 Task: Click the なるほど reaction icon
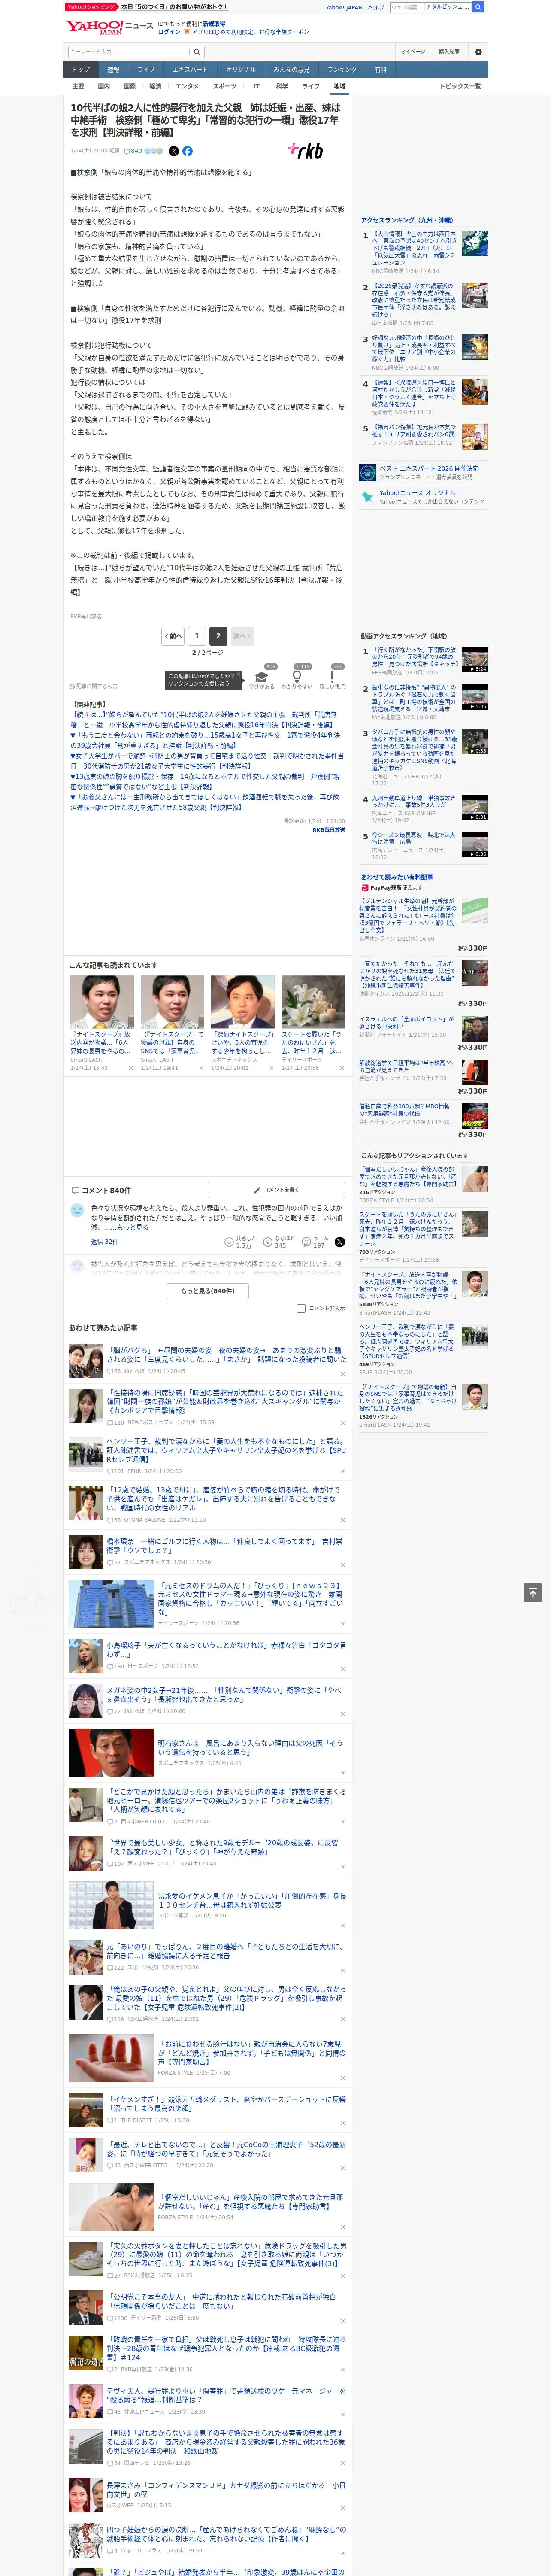[x=268, y=1242]
